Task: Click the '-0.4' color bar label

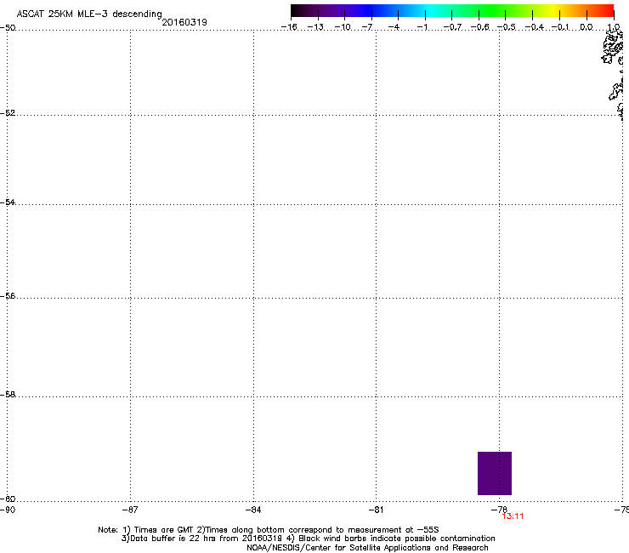Action: click(x=535, y=27)
